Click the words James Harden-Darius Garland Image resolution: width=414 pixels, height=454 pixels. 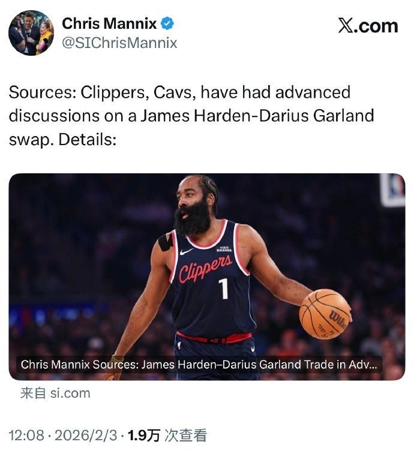257,116
